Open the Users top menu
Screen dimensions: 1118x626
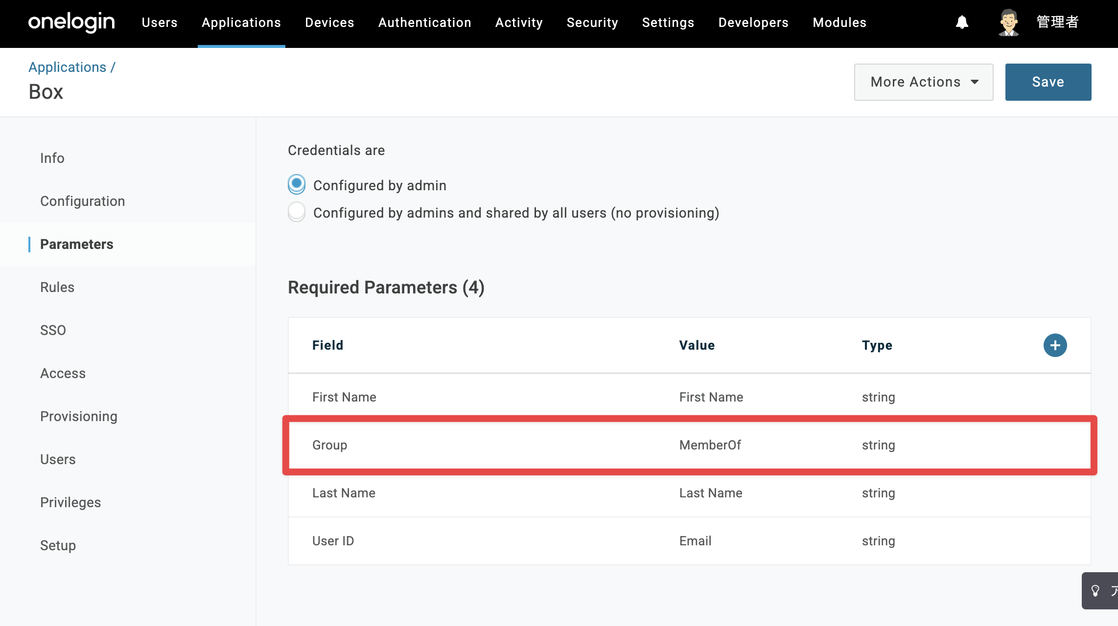tap(160, 22)
